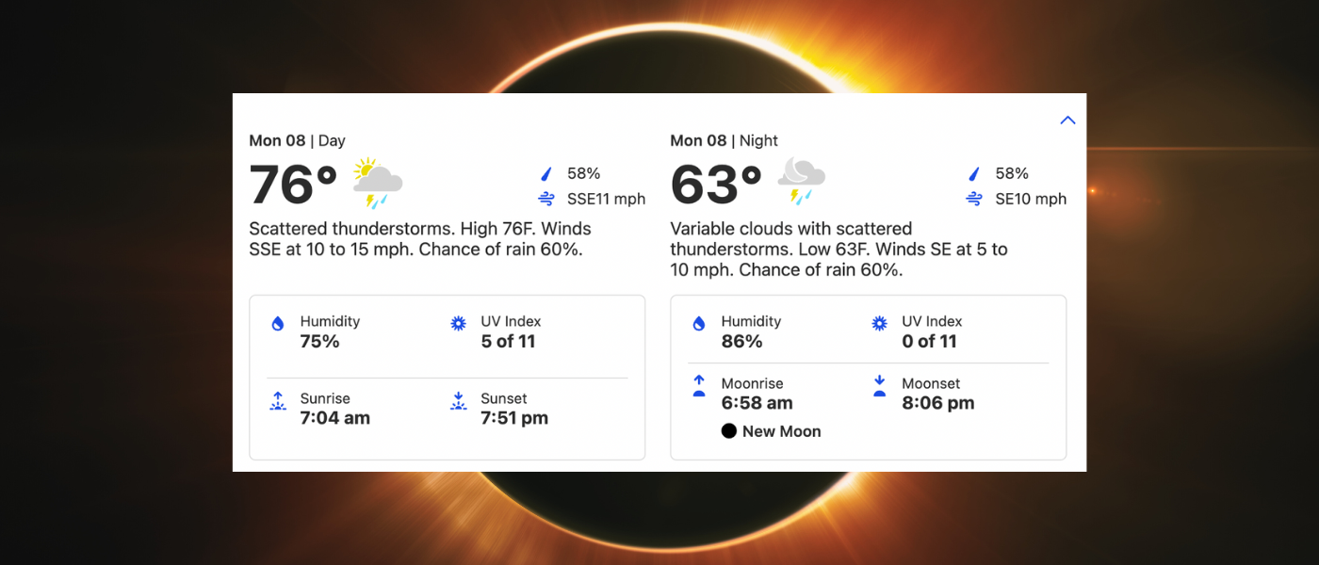
Task: Click the nighttime wind icon beside SE 10 mph
Action: [974, 199]
